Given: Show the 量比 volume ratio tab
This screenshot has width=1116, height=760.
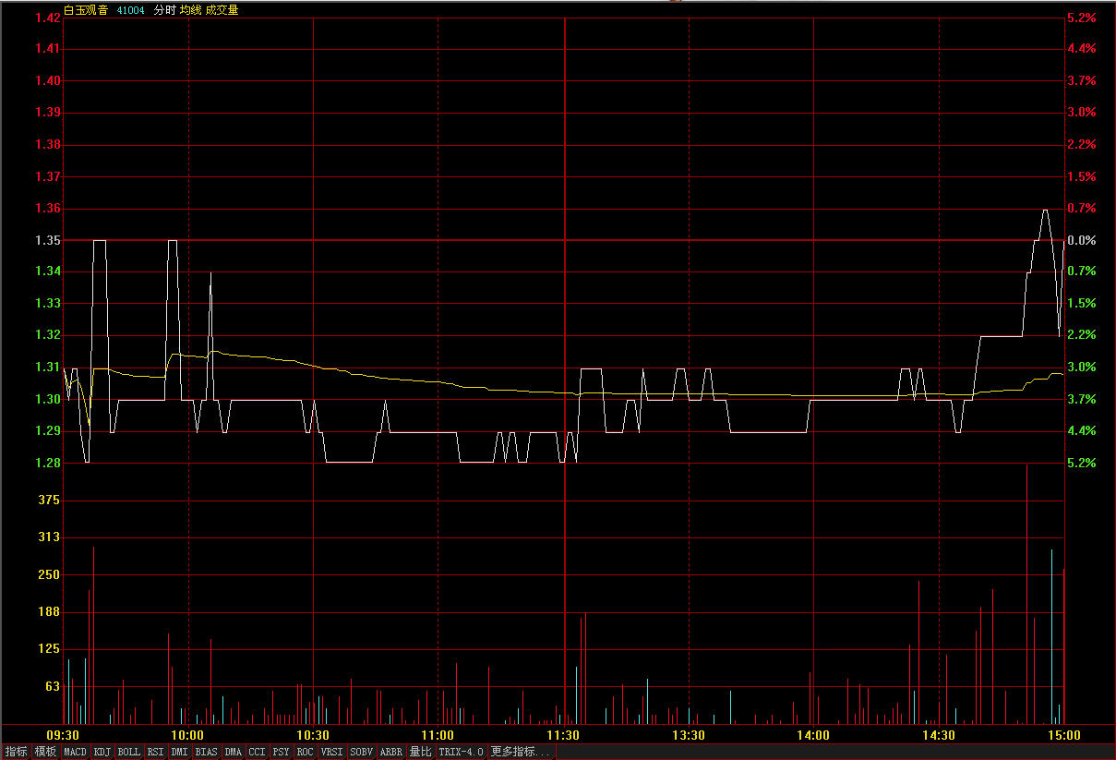Looking at the screenshot, I should tap(421, 752).
